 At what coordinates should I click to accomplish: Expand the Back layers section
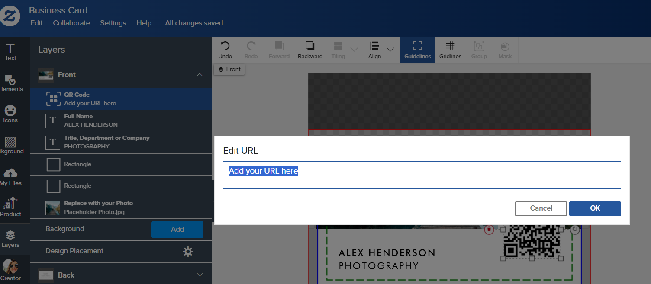pos(200,275)
